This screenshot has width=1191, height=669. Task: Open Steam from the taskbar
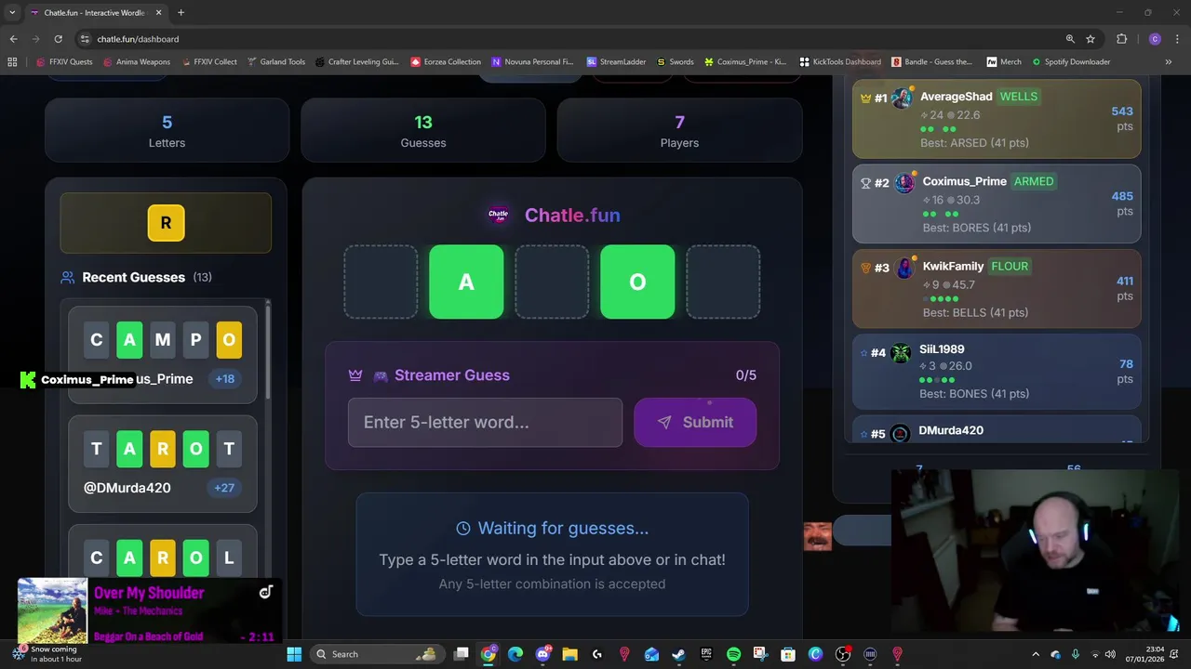(x=678, y=654)
